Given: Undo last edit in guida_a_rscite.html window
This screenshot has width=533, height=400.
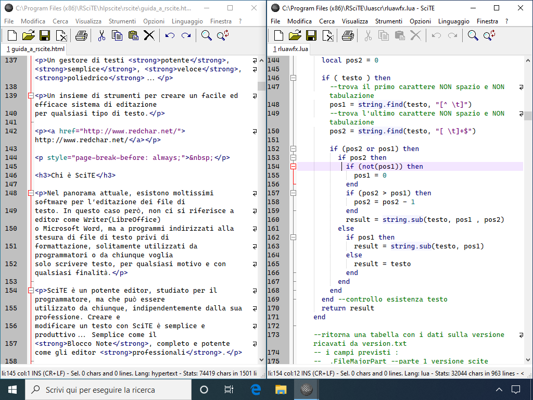Looking at the screenshot, I should 170,35.
